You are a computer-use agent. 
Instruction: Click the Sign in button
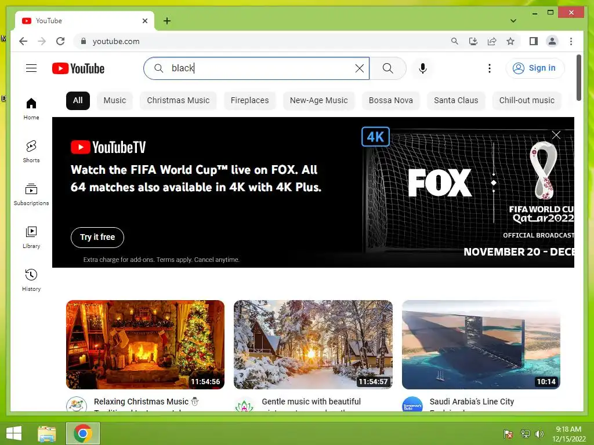(535, 68)
